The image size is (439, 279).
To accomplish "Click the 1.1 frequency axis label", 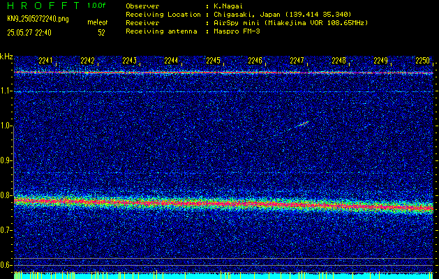I will (5, 91).
